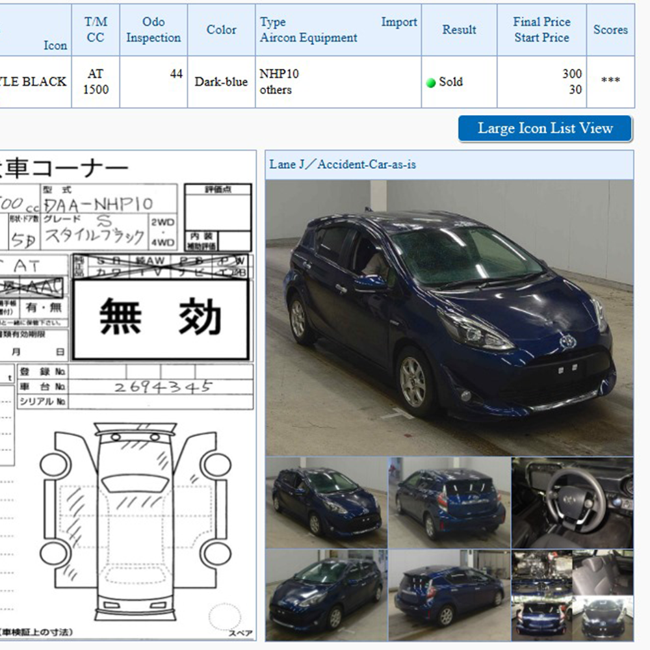
Task: Select the rear view thumbnail in first row
Action: coord(449,502)
